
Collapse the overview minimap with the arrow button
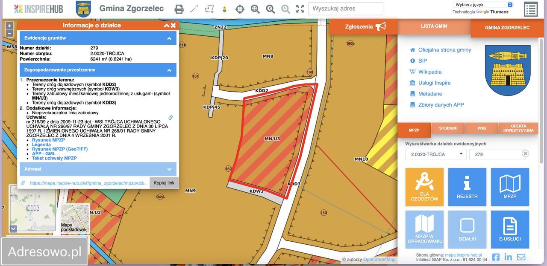[x=13, y=228]
